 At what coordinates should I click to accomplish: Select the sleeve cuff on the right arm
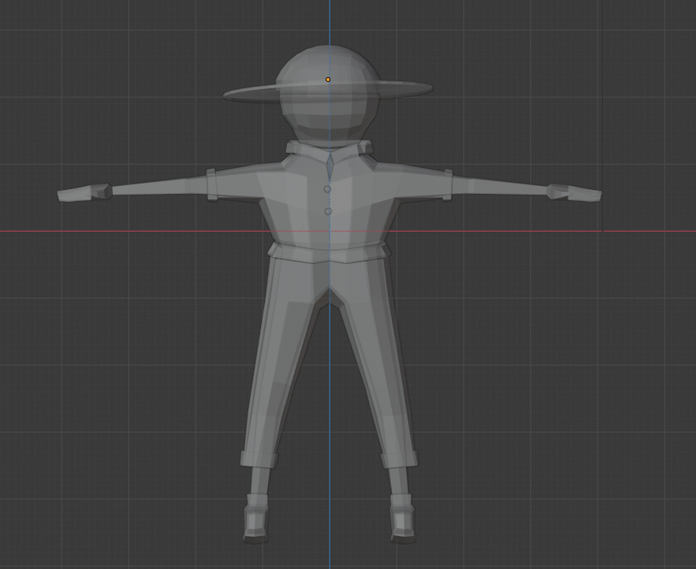click(448, 184)
